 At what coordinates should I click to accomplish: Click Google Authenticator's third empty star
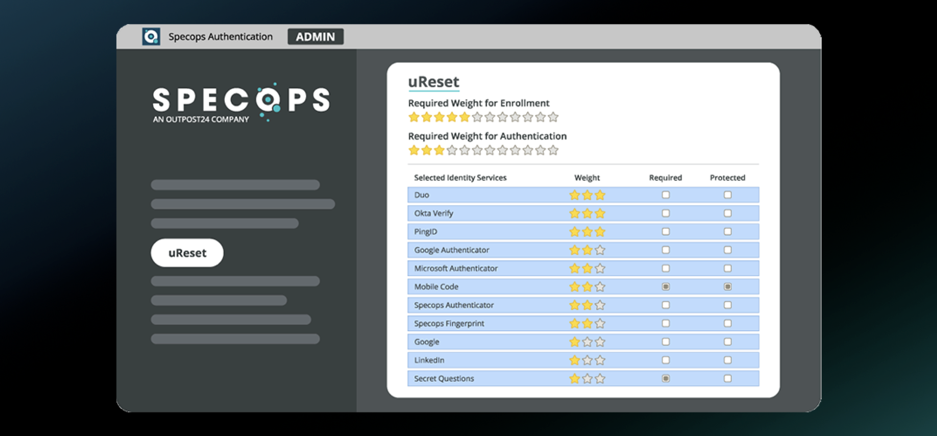pyautogui.click(x=600, y=250)
